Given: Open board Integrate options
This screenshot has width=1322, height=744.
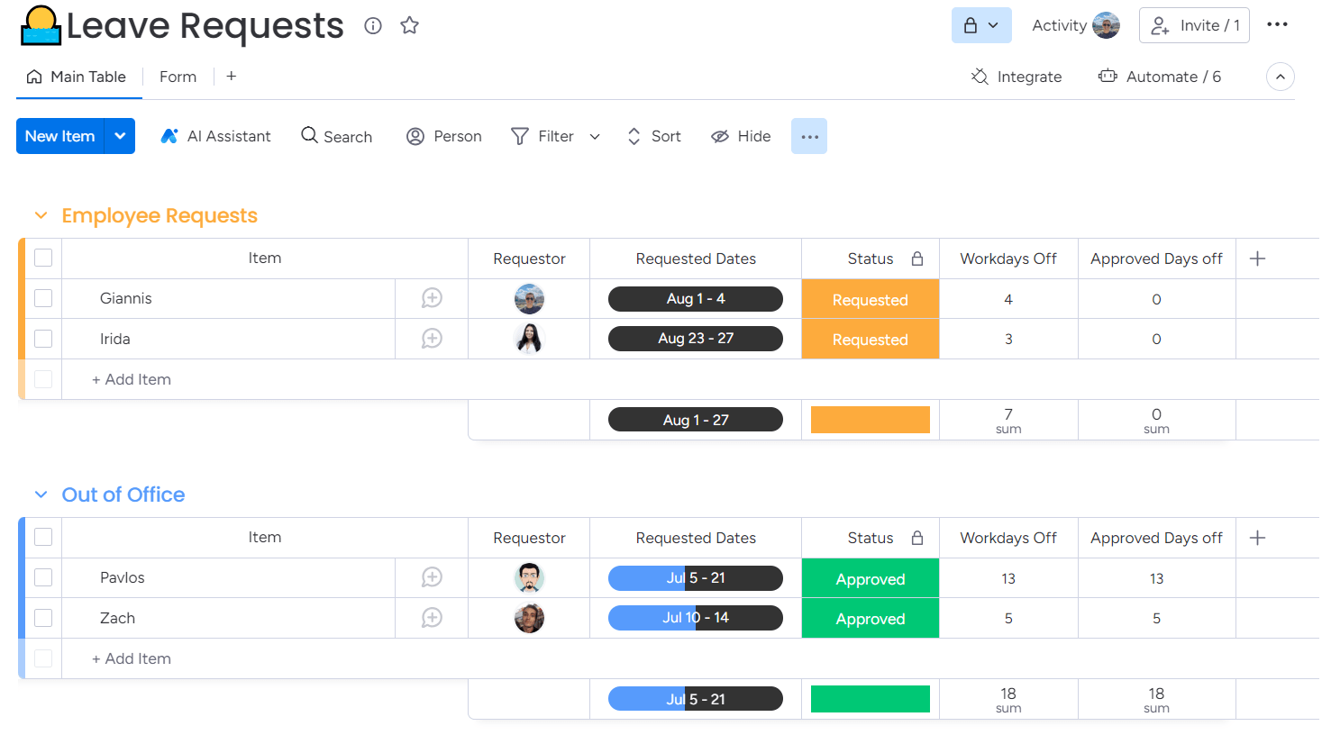Looking at the screenshot, I should click(1016, 77).
